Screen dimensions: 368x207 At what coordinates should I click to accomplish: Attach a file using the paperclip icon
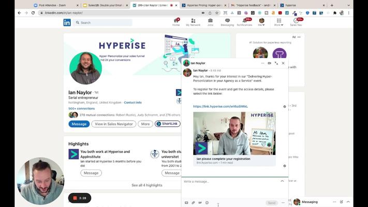(193, 203)
